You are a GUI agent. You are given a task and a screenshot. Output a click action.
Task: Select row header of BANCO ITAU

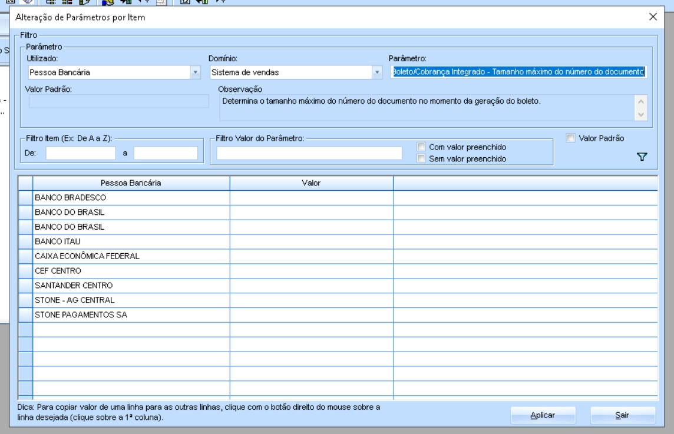25,241
